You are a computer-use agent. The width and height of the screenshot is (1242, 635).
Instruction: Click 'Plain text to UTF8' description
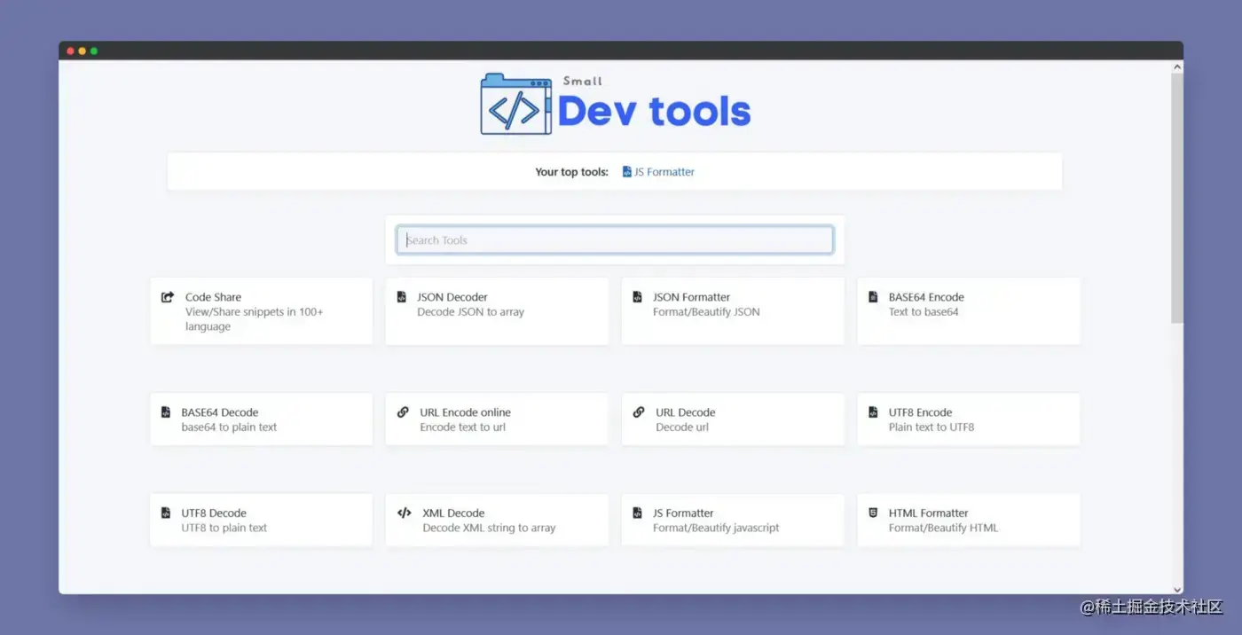coord(931,427)
